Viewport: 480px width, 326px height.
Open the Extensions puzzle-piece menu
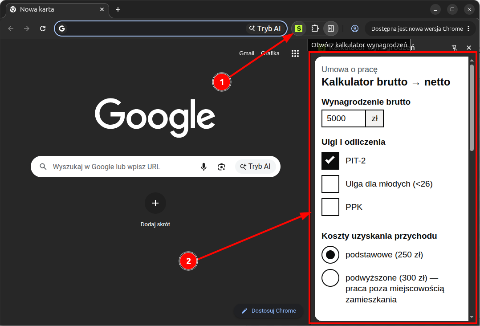[x=315, y=29]
